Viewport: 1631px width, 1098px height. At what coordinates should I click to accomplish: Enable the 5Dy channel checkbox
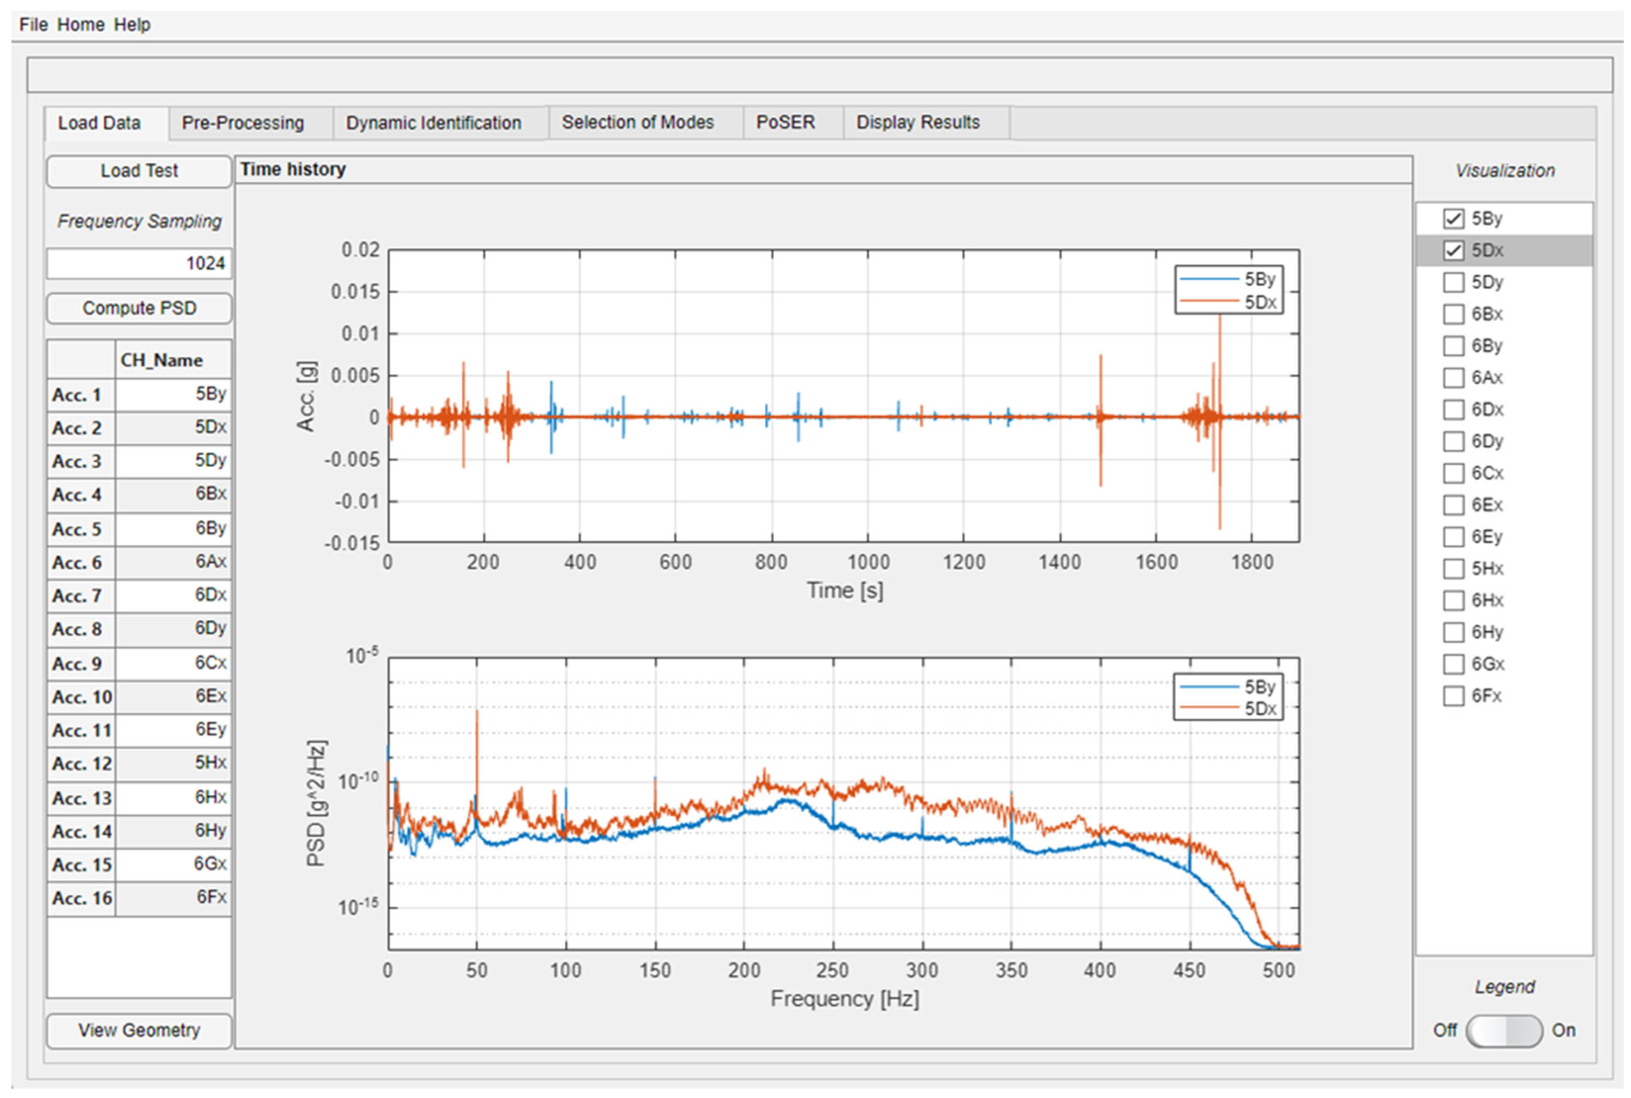click(x=1453, y=282)
